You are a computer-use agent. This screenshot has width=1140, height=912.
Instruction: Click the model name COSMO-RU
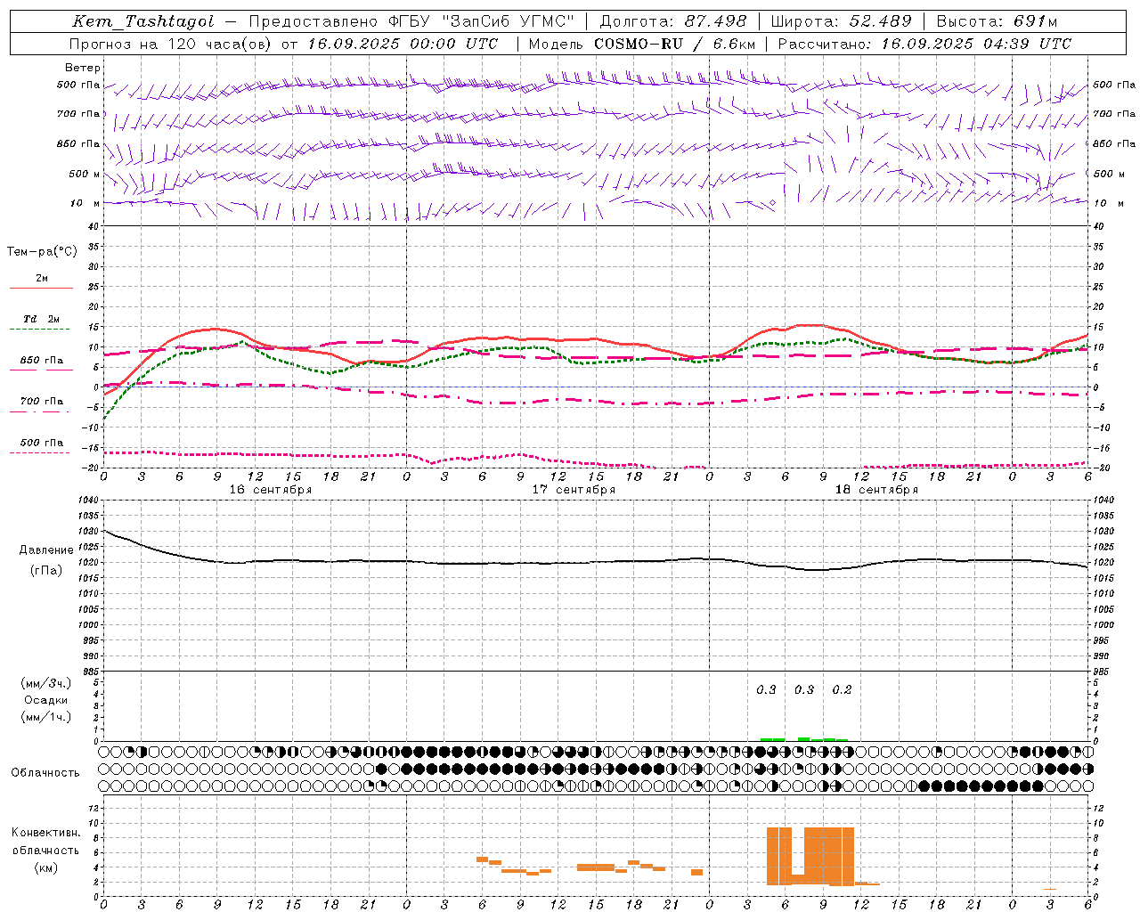(x=639, y=44)
